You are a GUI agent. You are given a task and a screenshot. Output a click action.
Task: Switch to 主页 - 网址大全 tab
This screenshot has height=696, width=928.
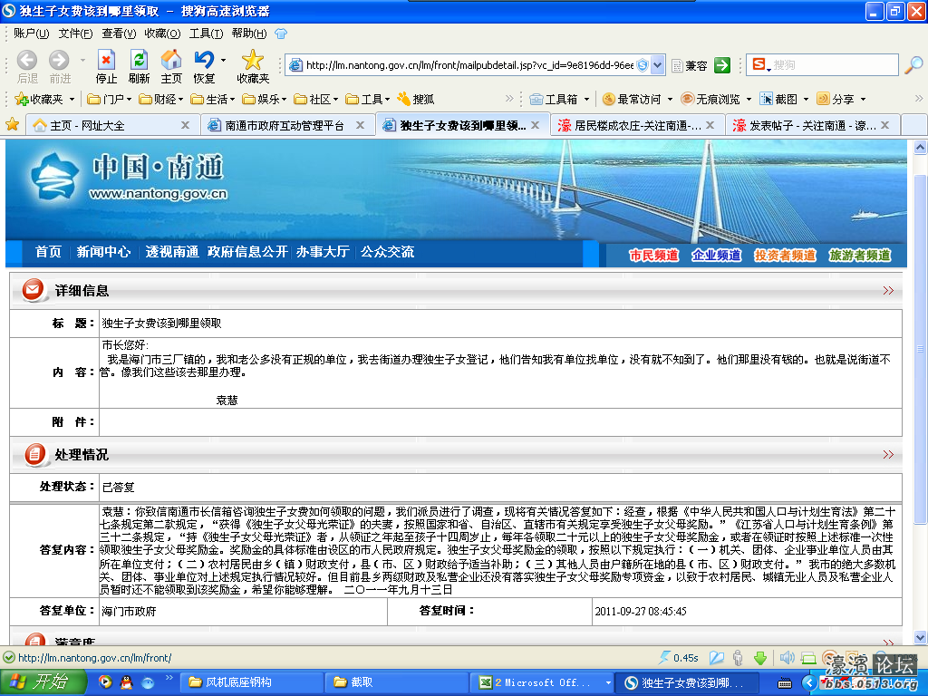[x=111, y=125]
